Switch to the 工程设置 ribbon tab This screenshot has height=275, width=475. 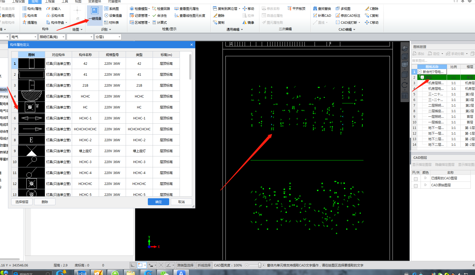coord(18,1)
